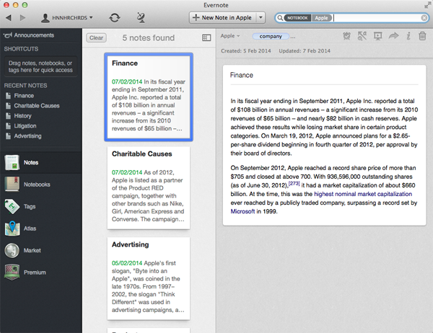Open recent note Charitable Causes
Screen dimensions: 433x333
tap(37, 106)
